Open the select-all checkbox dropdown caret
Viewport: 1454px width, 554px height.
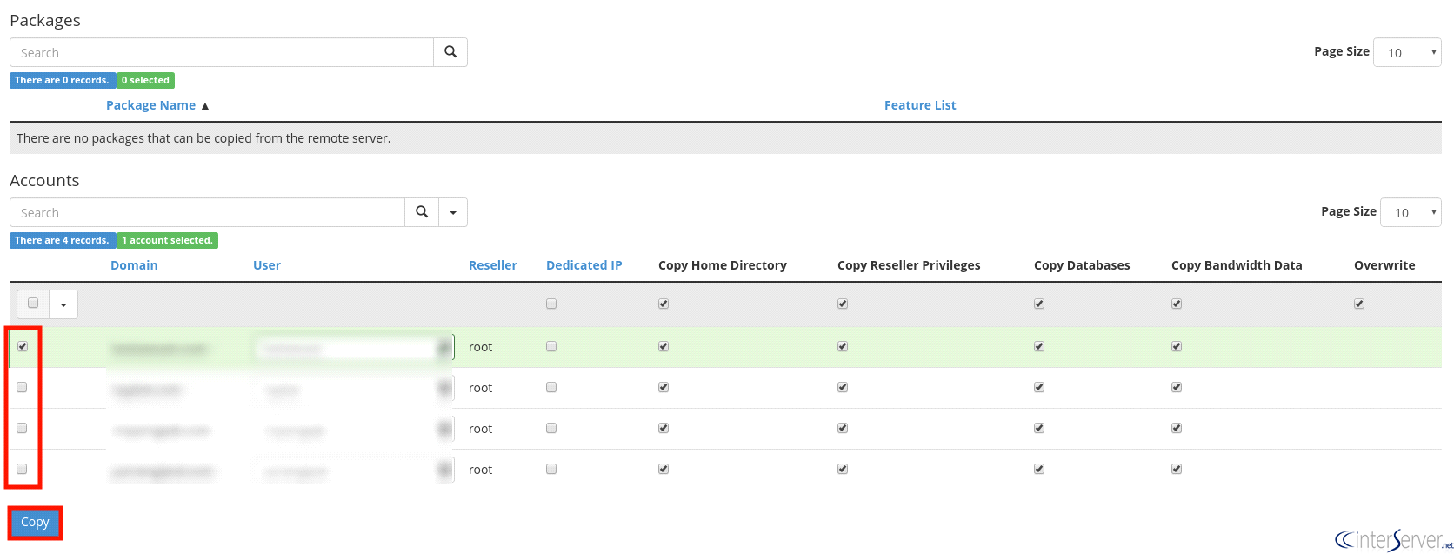(x=63, y=304)
